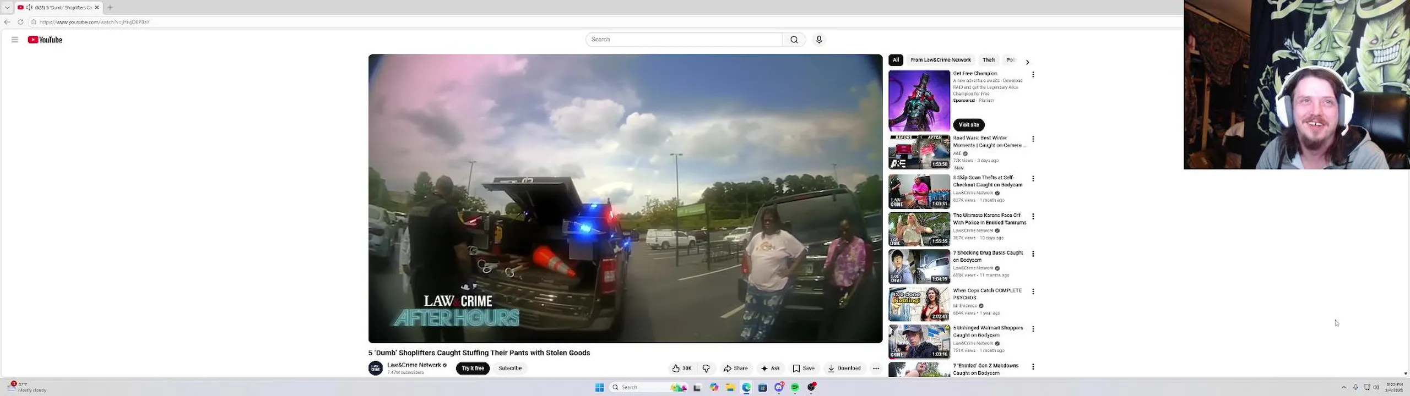Click the main video player to pause
Screen dimensions: 1410x396
625,199
